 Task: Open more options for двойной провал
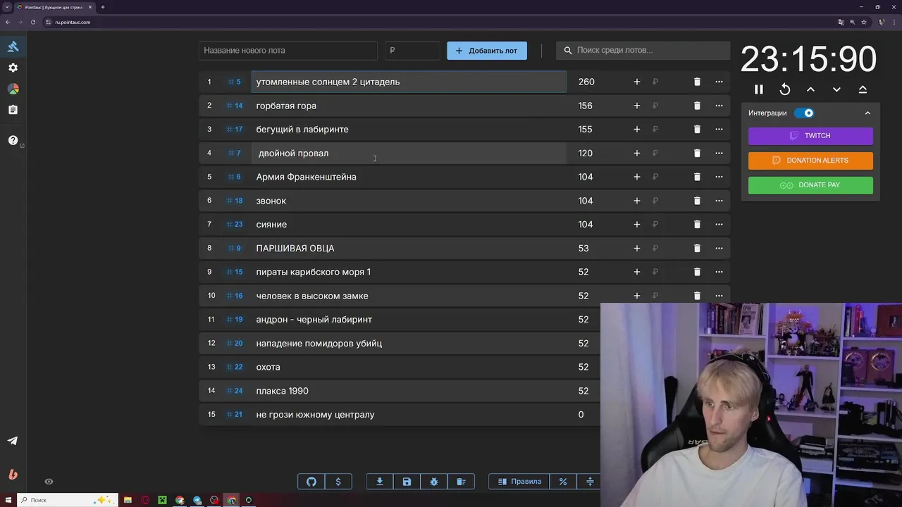(719, 153)
